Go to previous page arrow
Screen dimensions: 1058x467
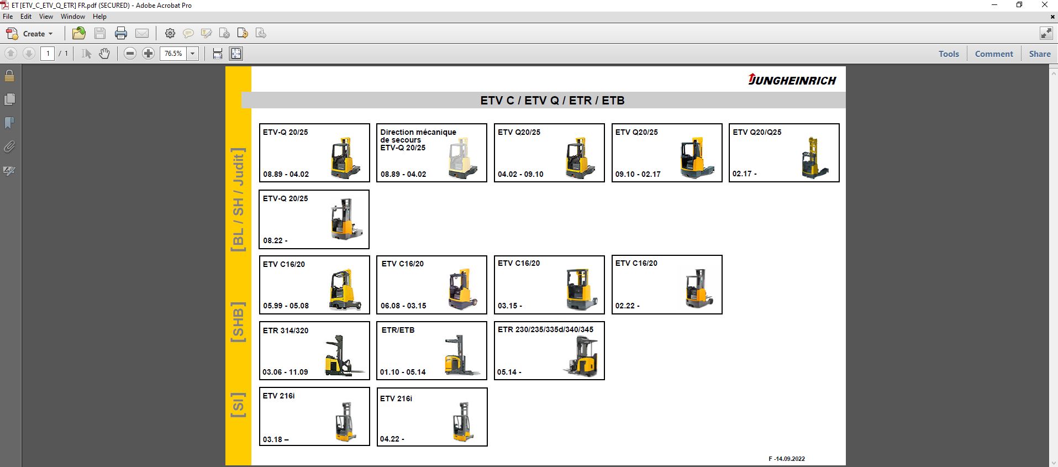[x=10, y=54]
